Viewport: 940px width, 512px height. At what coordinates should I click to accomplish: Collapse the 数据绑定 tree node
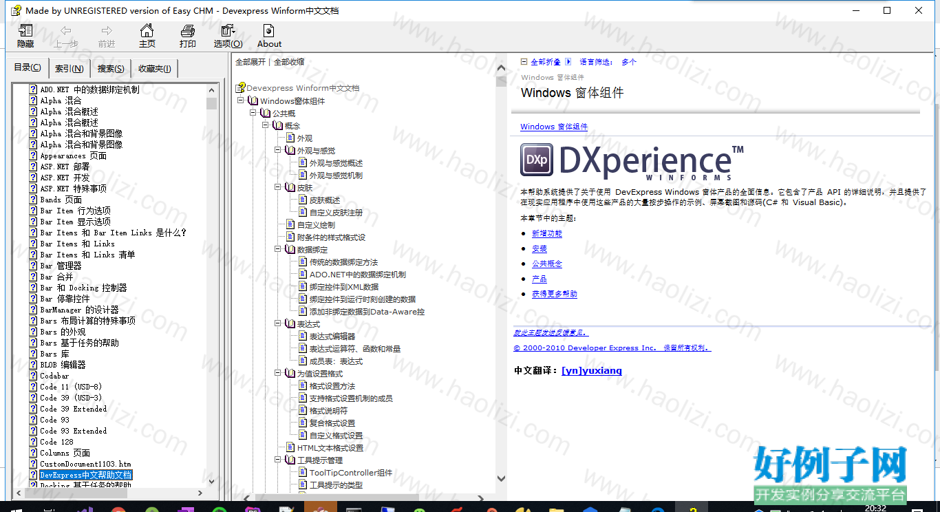point(278,250)
